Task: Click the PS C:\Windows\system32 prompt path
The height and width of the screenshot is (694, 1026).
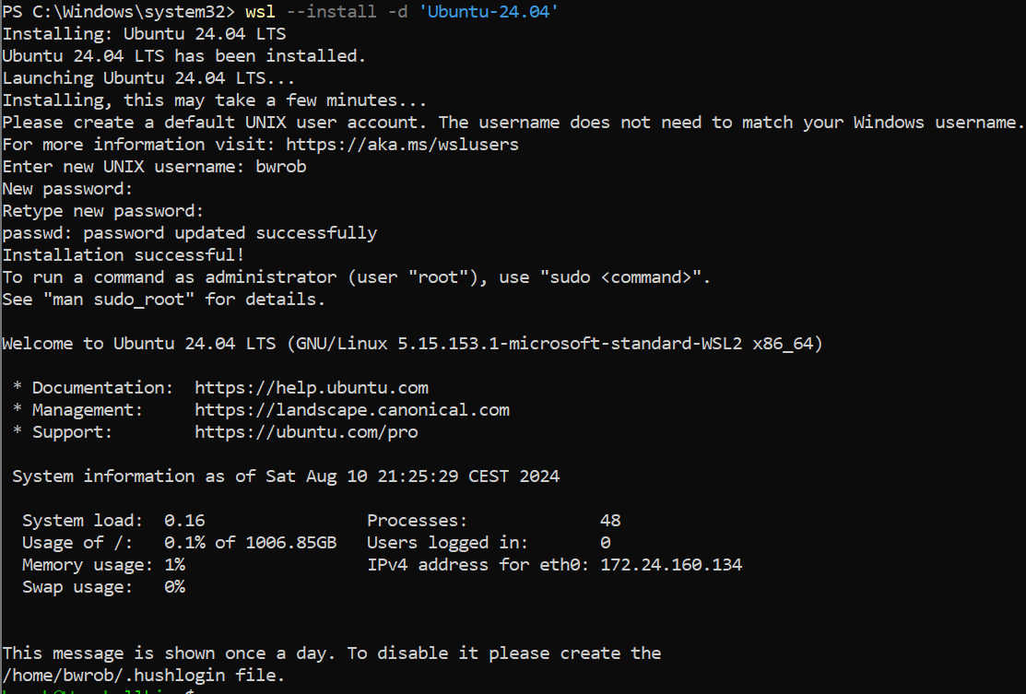Action: [119, 12]
